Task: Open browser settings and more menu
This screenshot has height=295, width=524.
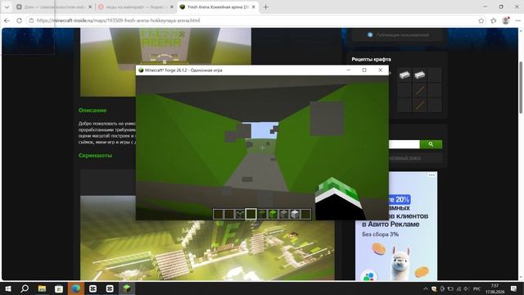Action: tap(517, 20)
